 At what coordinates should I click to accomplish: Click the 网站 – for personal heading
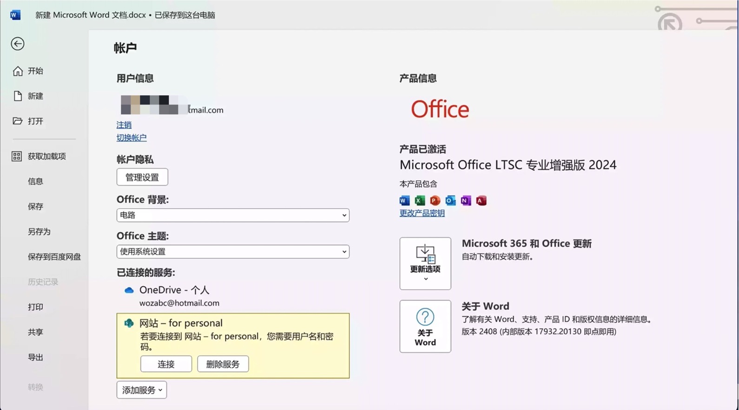pyautogui.click(x=181, y=323)
